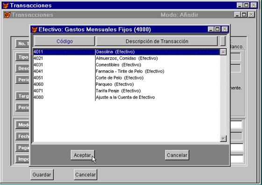Maximize the outer Transacciones window
This screenshot has width=262, height=185.
click(x=246, y=5)
